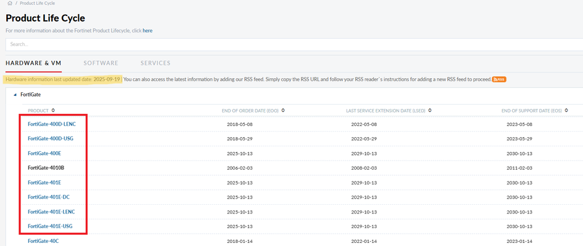Image resolution: width=583 pixels, height=246 pixels.
Task: Open FortiGate-401E-LENC product link
Action: click(x=51, y=212)
